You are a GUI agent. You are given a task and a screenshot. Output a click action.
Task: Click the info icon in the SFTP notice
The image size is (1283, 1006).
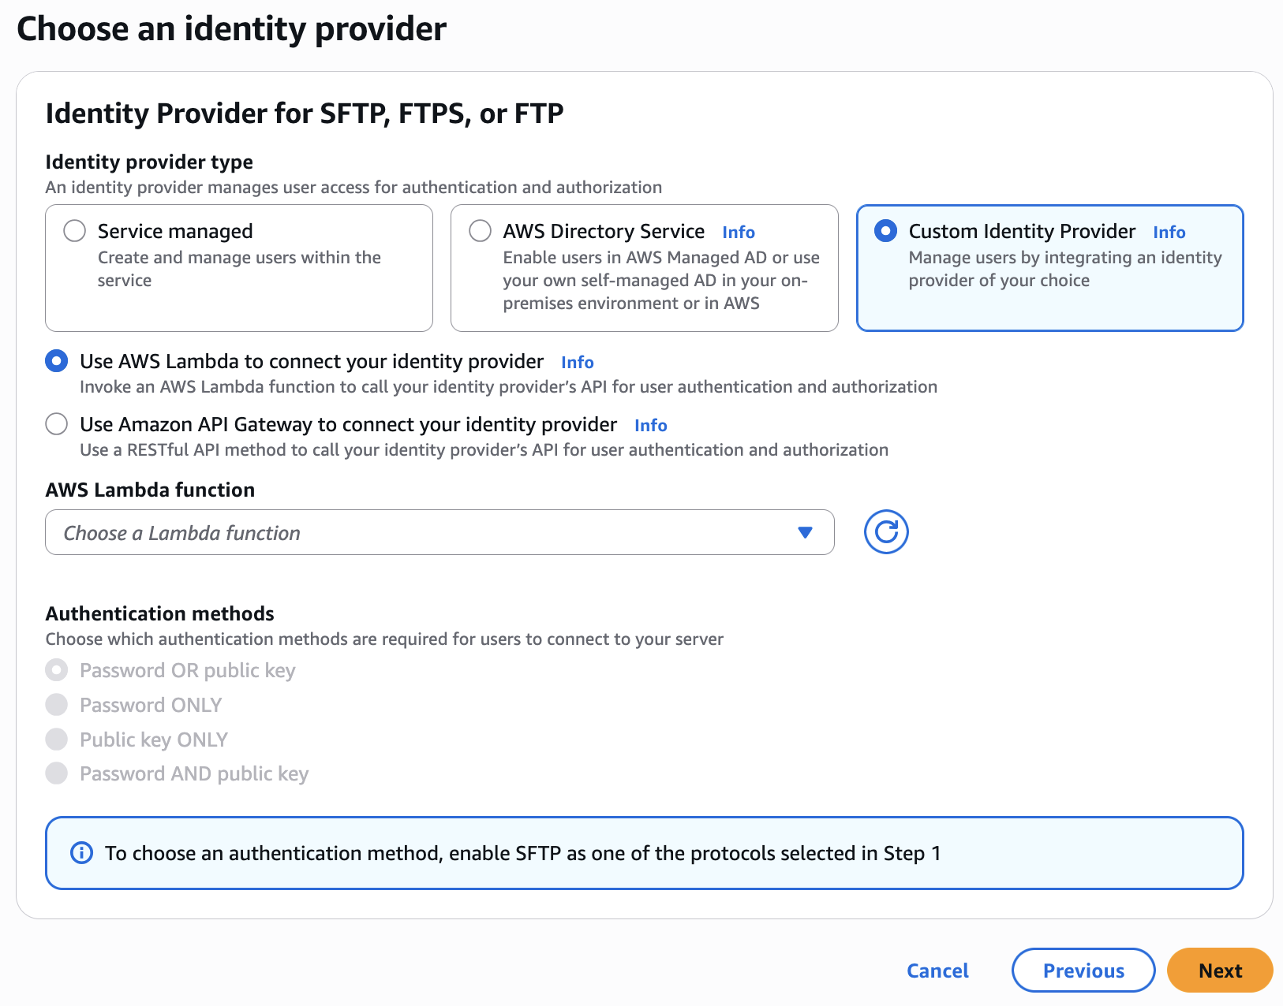[x=81, y=853]
